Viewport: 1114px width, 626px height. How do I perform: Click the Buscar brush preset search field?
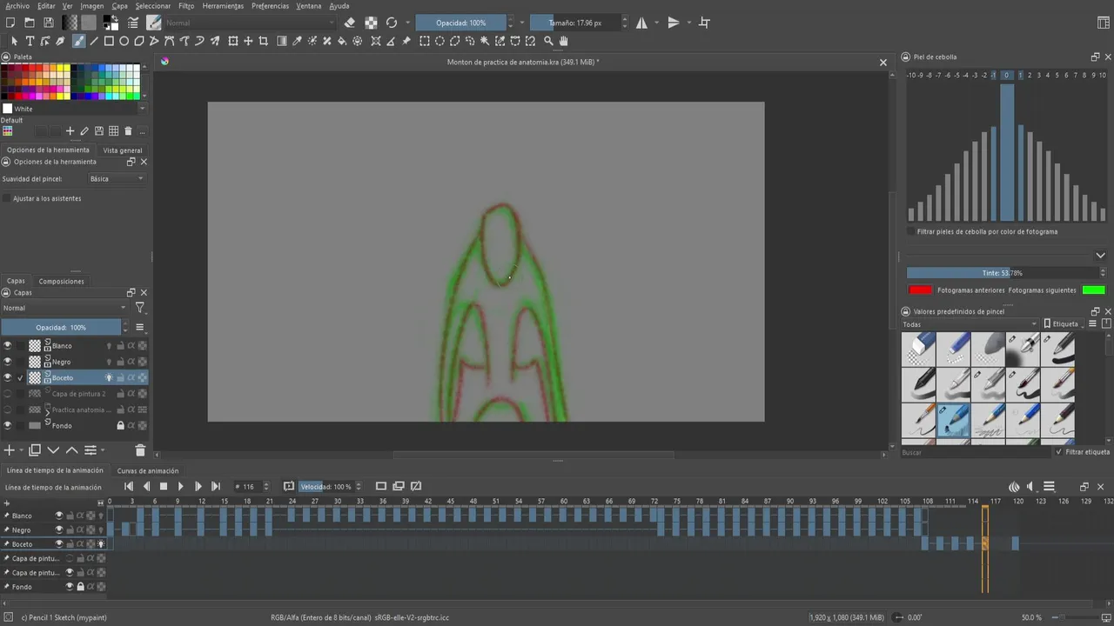coord(975,452)
